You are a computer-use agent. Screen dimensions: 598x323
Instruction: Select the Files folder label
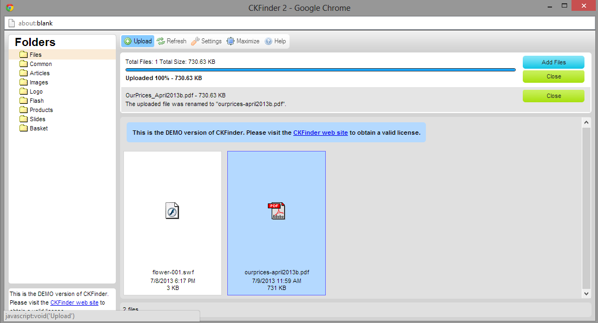(36, 55)
